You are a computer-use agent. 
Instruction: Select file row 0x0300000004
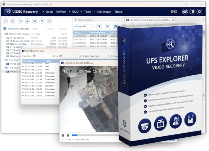pyautogui.click(x=95, y=46)
